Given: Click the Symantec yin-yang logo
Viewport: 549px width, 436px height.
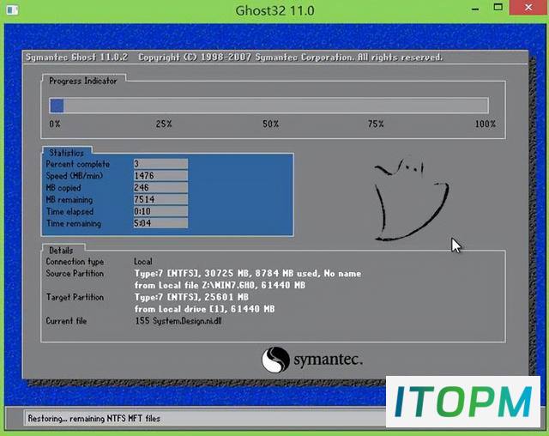Looking at the screenshot, I should pyautogui.click(x=275, y=360).
